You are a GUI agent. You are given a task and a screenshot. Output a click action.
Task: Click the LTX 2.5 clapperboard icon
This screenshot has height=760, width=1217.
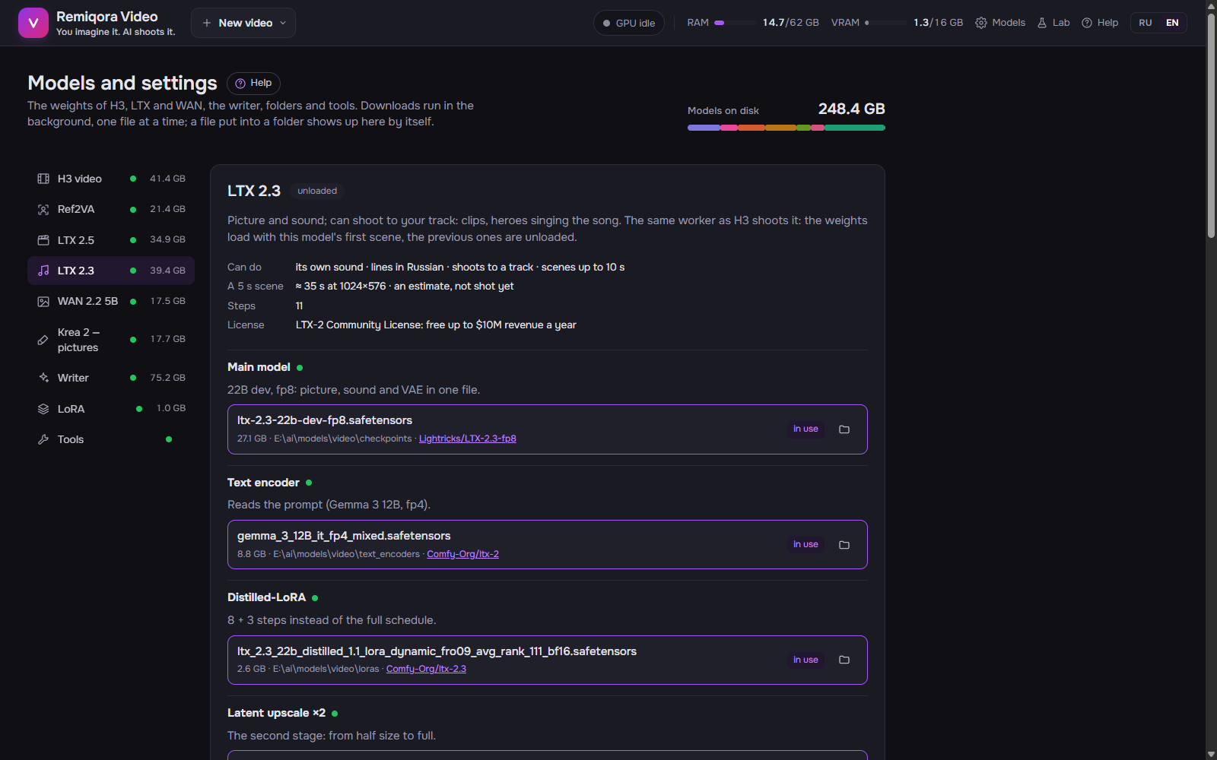[43, 240]
